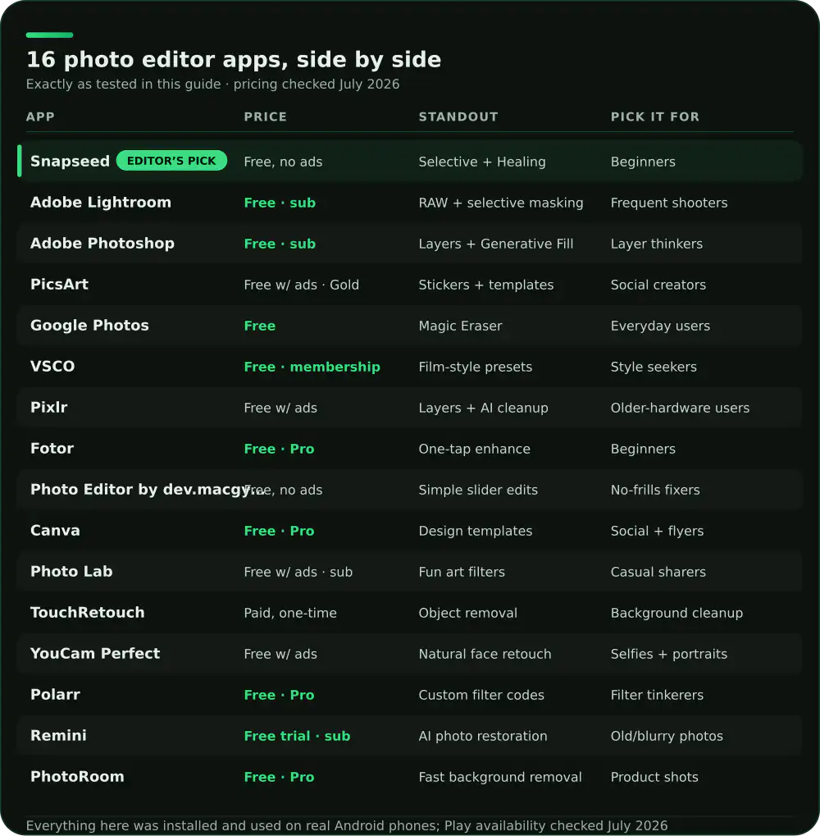Select the Photo Lab row
The width and height of the screenshot is (820, 836).
(410, 572)
